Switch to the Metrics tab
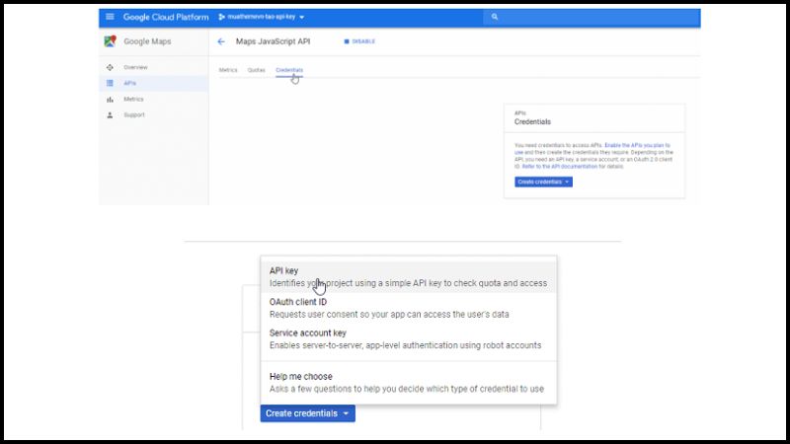The image size is (790, 444). click(228, 70)
